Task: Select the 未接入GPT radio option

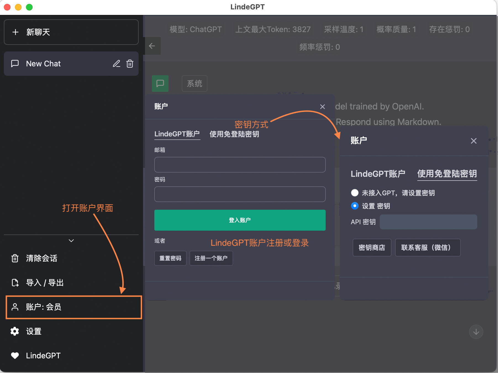Action: pos(355,193)
